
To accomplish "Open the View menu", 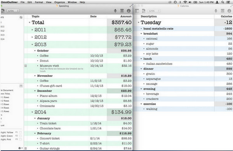I will click(49, 2).
